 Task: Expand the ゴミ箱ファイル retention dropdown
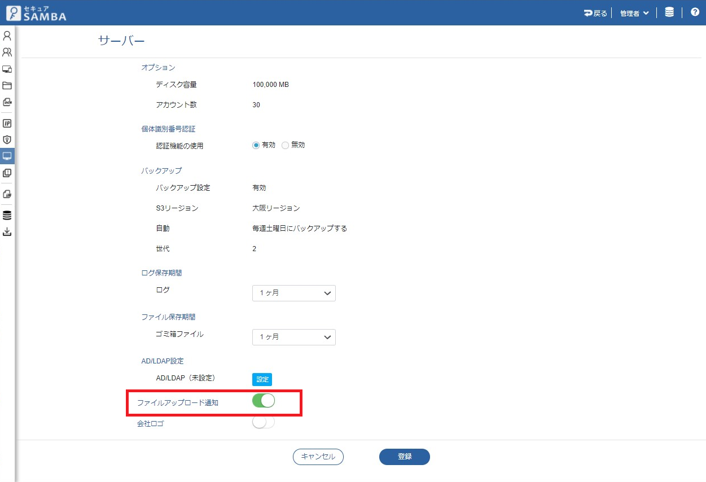[x=293, y=337]
